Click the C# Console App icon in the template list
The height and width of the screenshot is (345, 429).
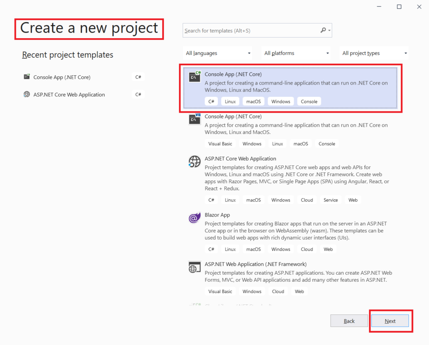[195, 77]
